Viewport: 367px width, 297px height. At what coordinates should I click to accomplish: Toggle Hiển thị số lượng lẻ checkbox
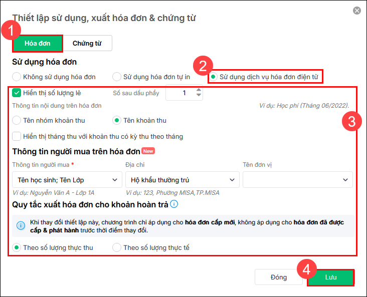pyautogui.click(x=17, y=93)
